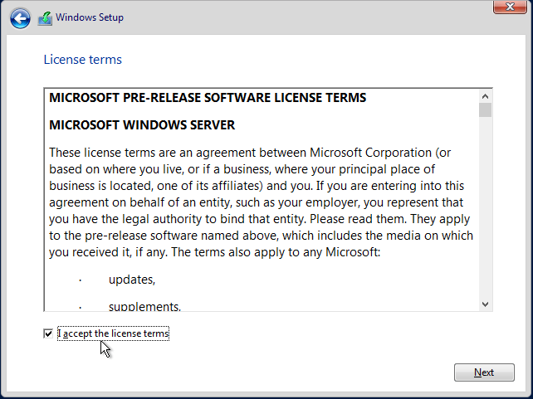Click the "MICROSOFT PRE-RELEASE SOFTWARE LICENSE TERMS" heading
The width and height of the screenshot is (533, 399).
pos(208,98)
